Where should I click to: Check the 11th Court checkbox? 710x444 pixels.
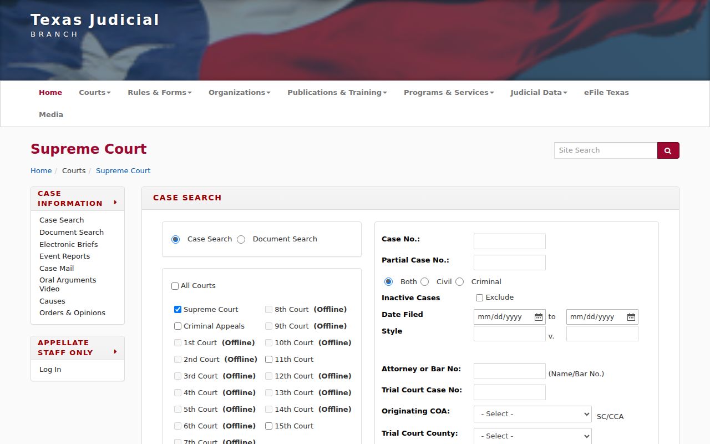[x=269, y=359]
